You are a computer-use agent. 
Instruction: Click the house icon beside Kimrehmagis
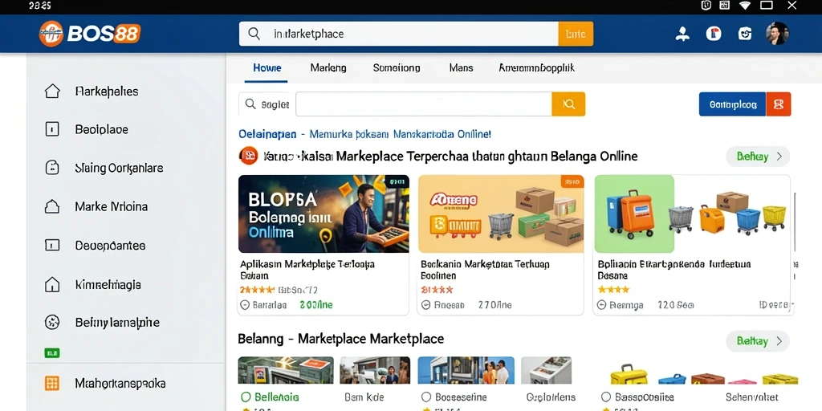(52, 284)
